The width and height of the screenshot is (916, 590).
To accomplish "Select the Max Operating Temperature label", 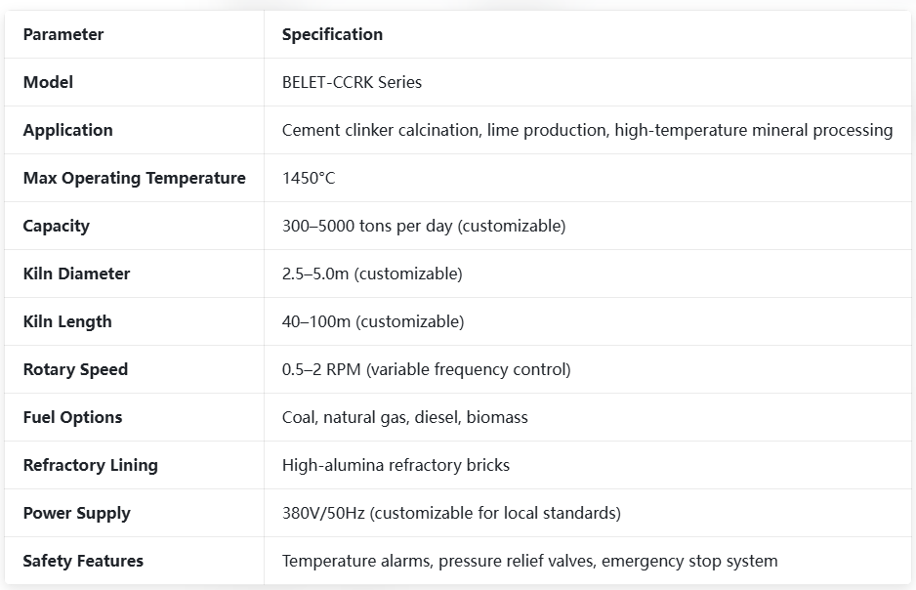I will click(135, 178).
